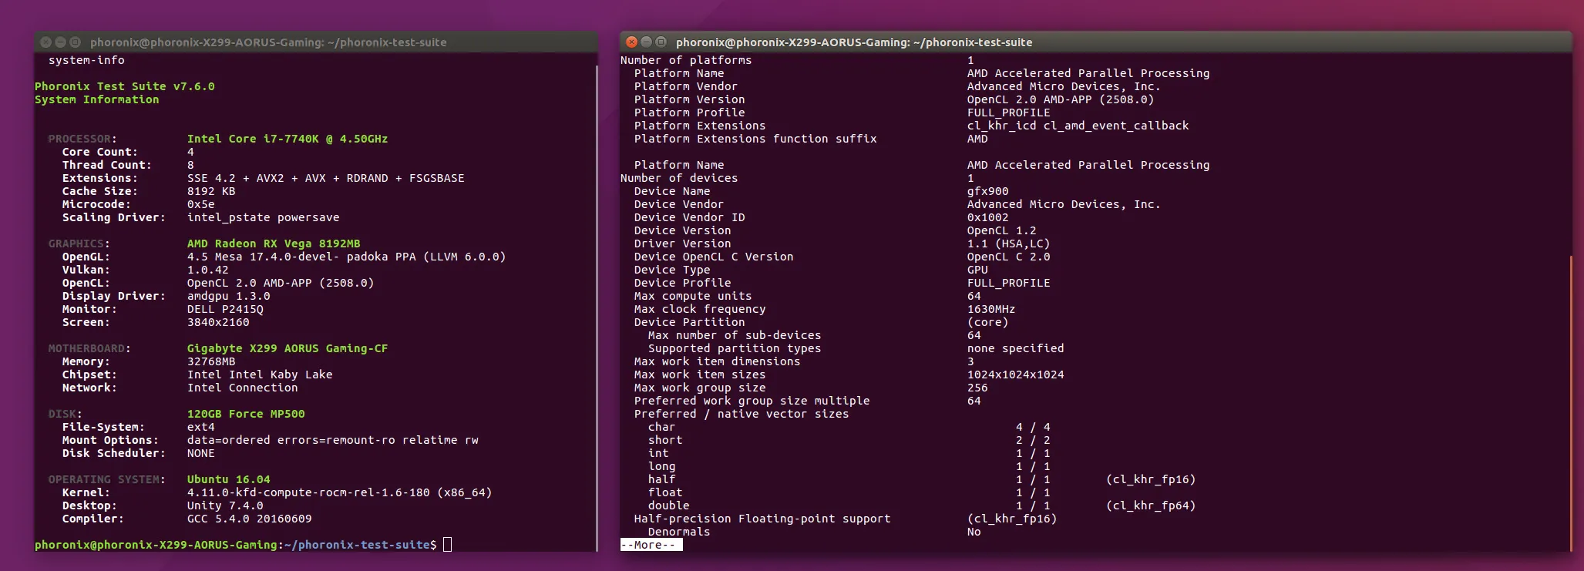
Task: Click the Ubuntu 16.04 operating system text
Action: 228,479
